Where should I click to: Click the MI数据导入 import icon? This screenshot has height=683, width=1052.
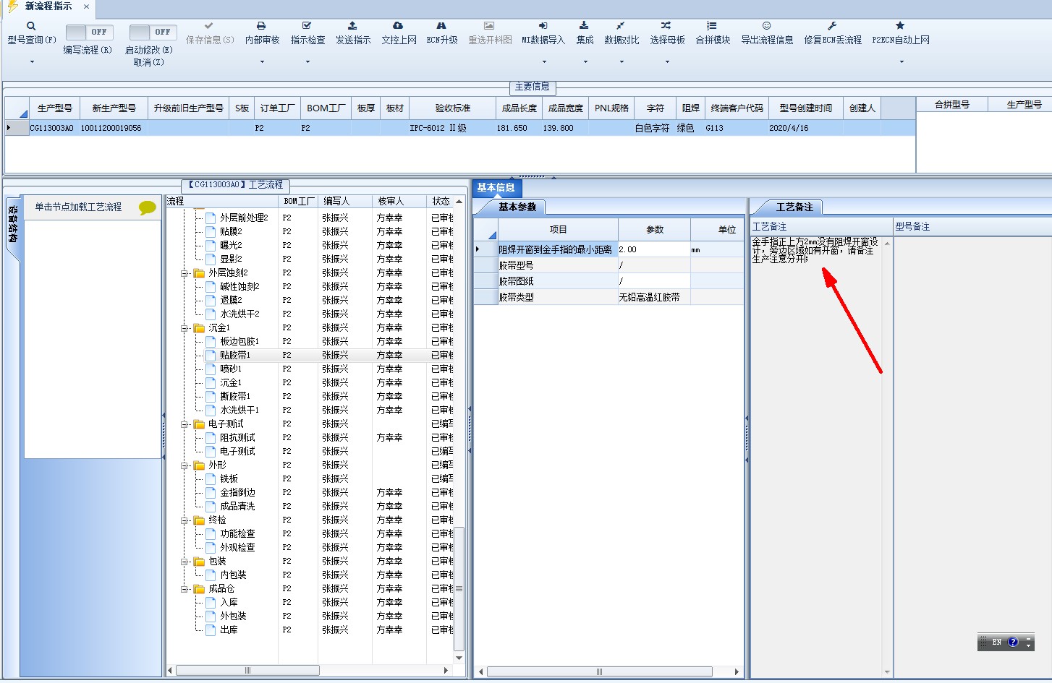pyautogui.click(x=543, y=25)
